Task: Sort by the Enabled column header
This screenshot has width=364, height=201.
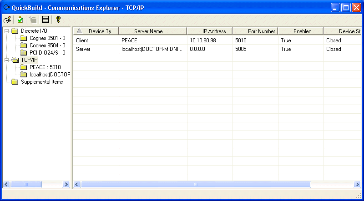Action: [300, 31]
